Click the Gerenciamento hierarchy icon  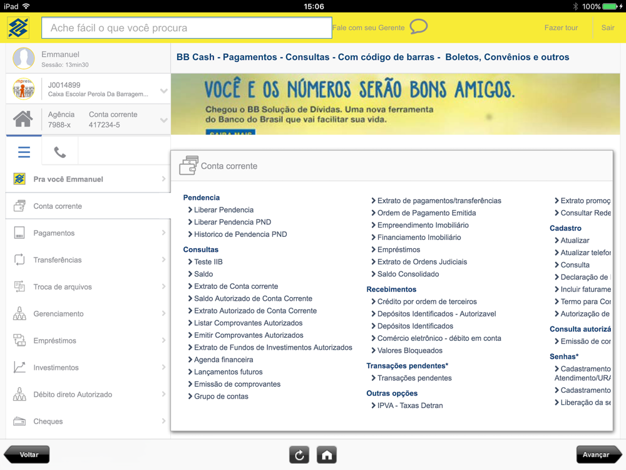(x=19, y=313)
